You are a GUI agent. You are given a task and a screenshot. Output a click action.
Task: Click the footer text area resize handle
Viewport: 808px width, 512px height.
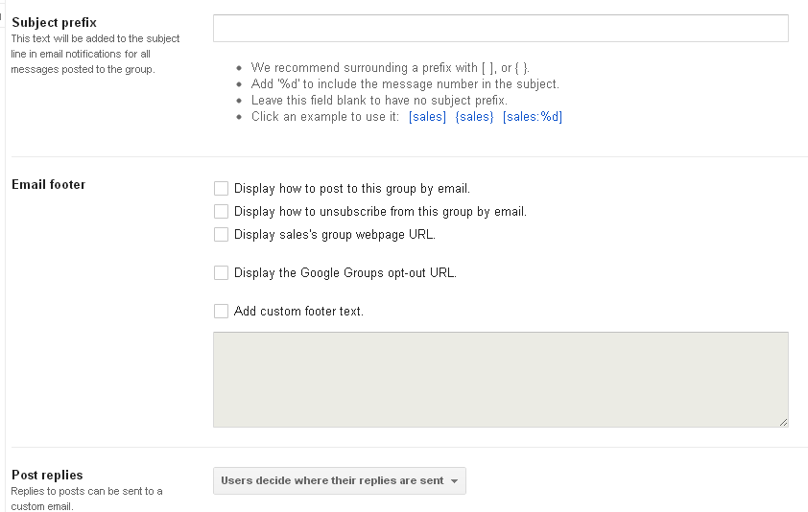[x=783, y=422]
